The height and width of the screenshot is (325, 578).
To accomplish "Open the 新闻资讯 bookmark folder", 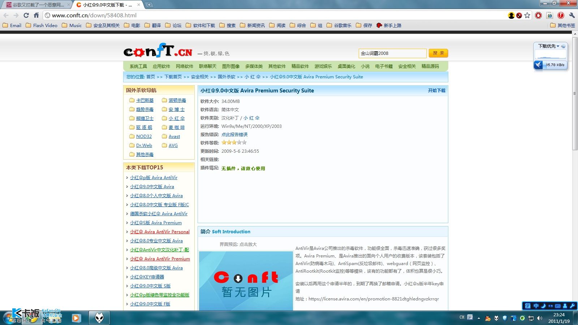I will pyautogui.click(x=252, y=25).
